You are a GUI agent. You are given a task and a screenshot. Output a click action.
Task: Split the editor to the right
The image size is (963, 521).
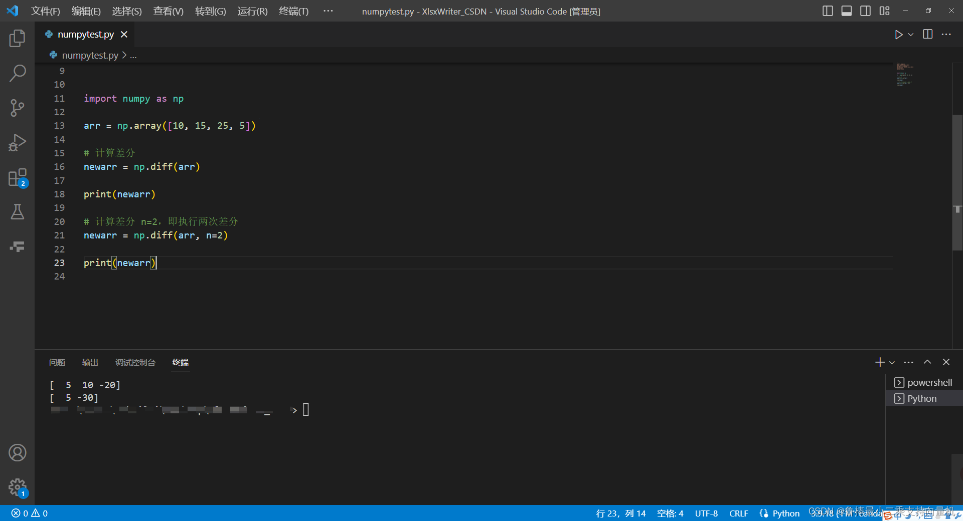click(928, 34)
